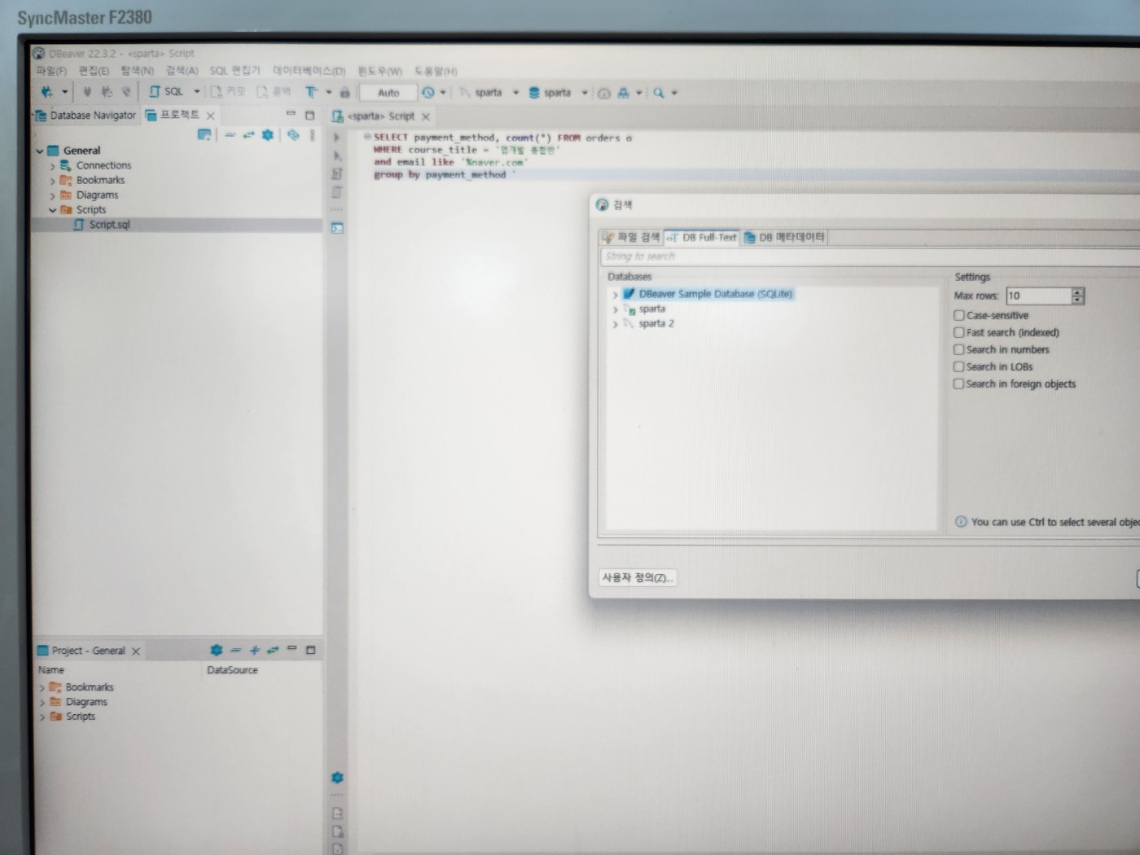The height and width of the screenshot is (855, 1140).
Task: Click the transaction log clock icon
Action: pyautogui.click(x=428, y=93)
